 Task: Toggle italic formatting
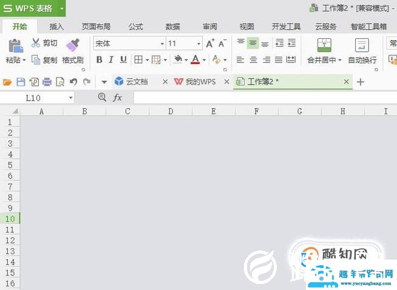point(111,60)
